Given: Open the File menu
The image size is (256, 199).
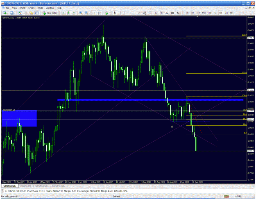Looking at the screenshot, I should click(x=8, y=8).
